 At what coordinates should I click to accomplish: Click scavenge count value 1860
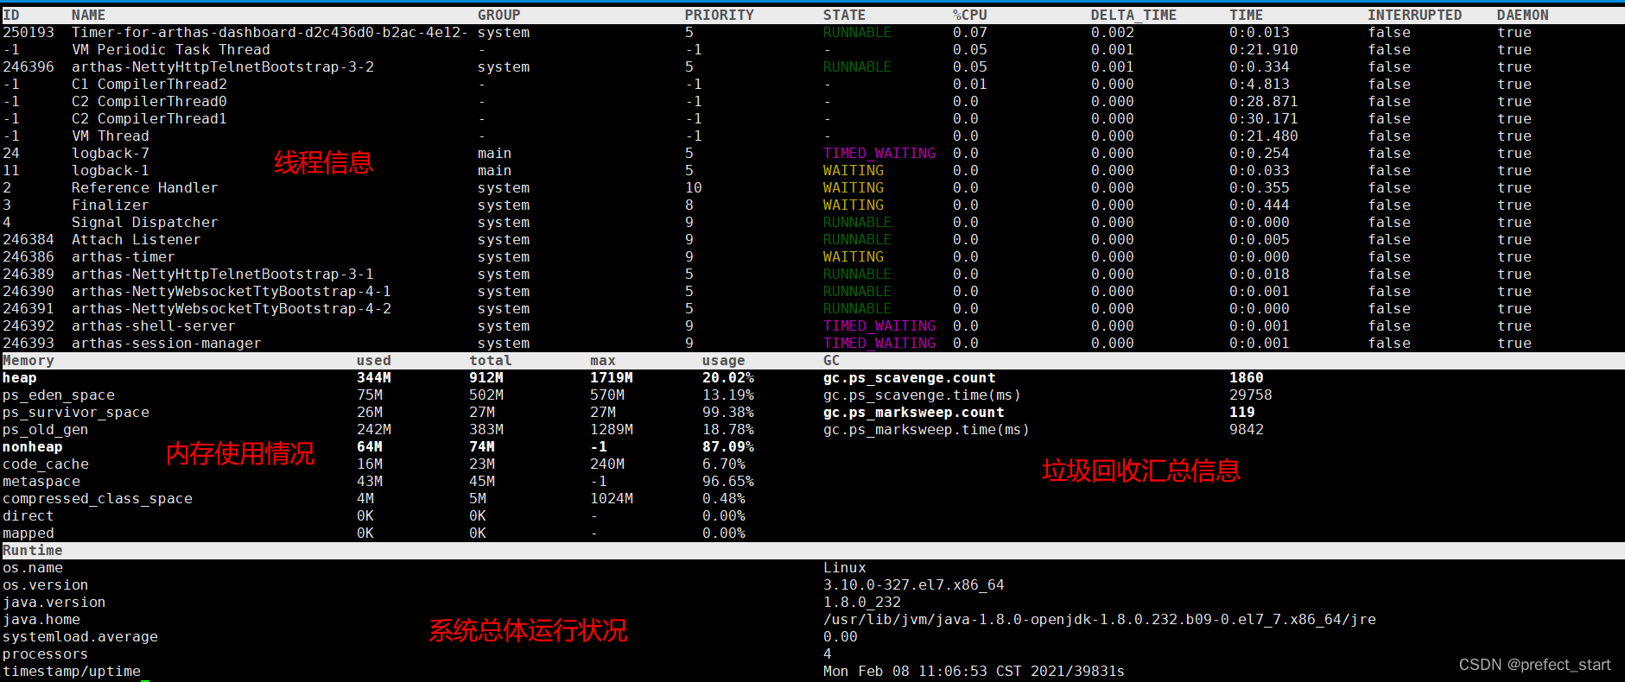tap(1247, 378)
